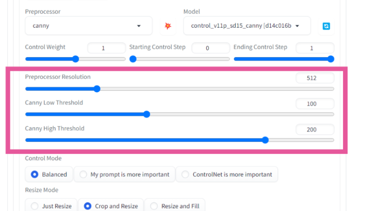Open the Preprocessor canny dropdown
This screenshot has height=211, width=378.
click(x=82, y=26)
